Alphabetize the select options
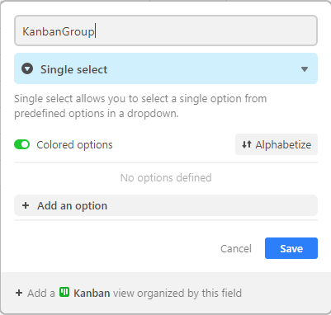 point(277,144)
